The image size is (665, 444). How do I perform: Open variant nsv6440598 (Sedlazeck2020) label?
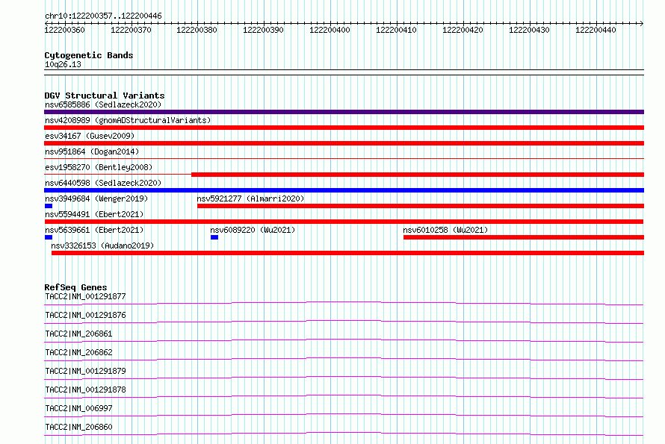[x=103, y=183]
